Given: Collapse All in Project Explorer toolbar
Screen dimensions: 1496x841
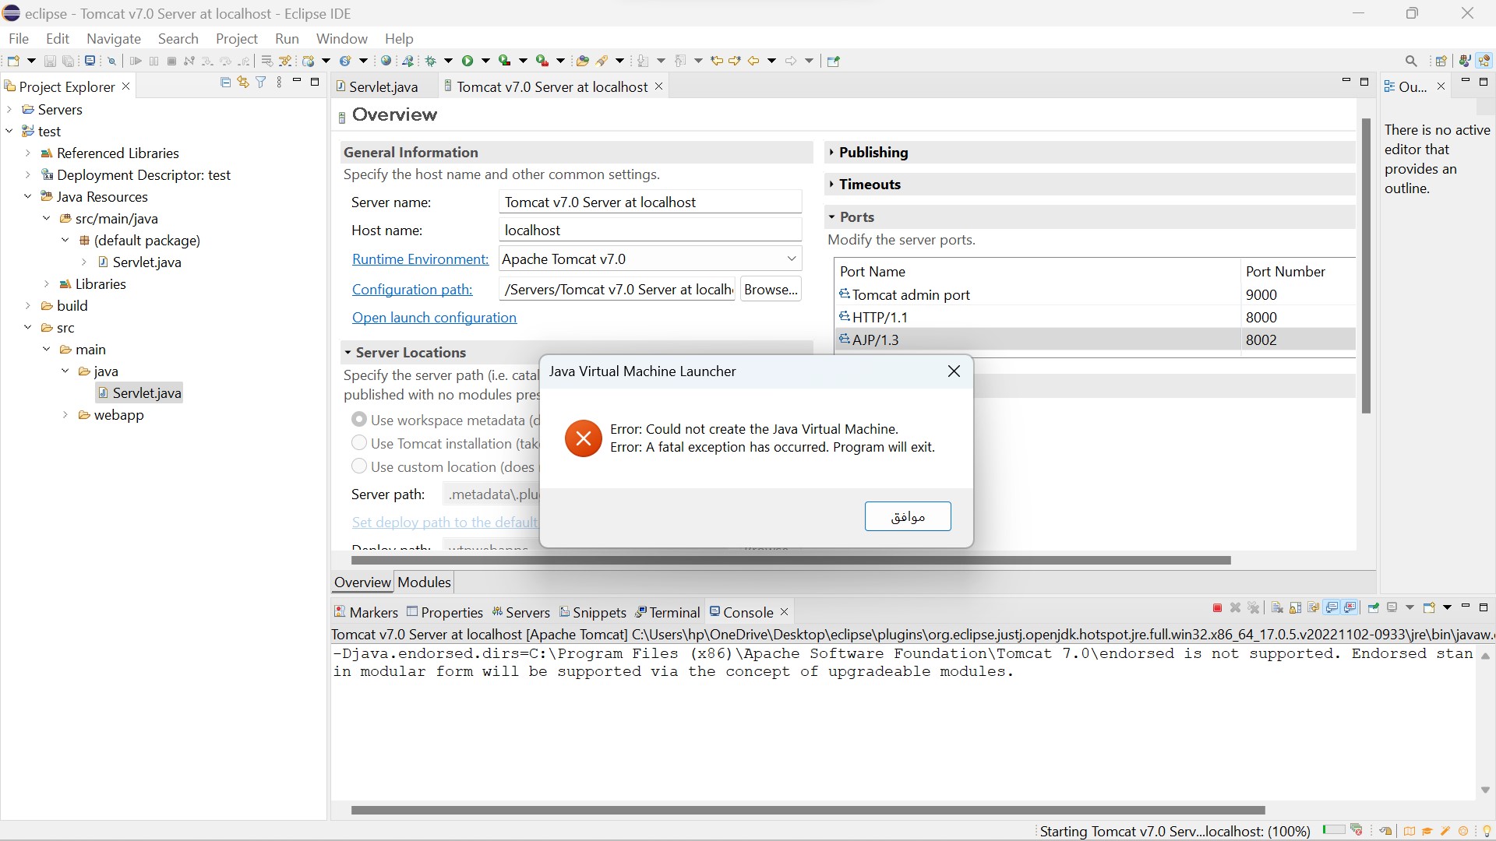Looking at the screenshot, I should 225,82.
